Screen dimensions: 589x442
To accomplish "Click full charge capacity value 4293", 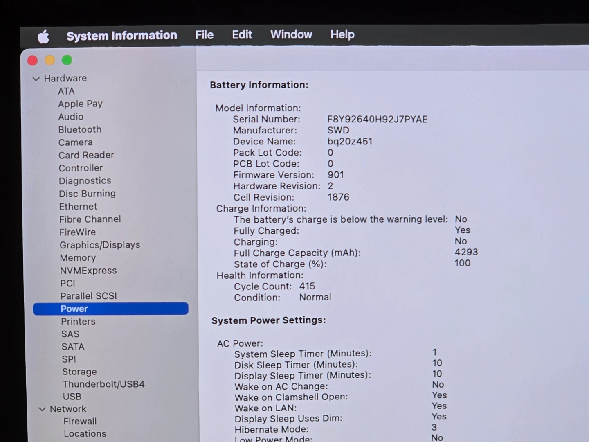I will pyautogui.click(x=466, y=252).
